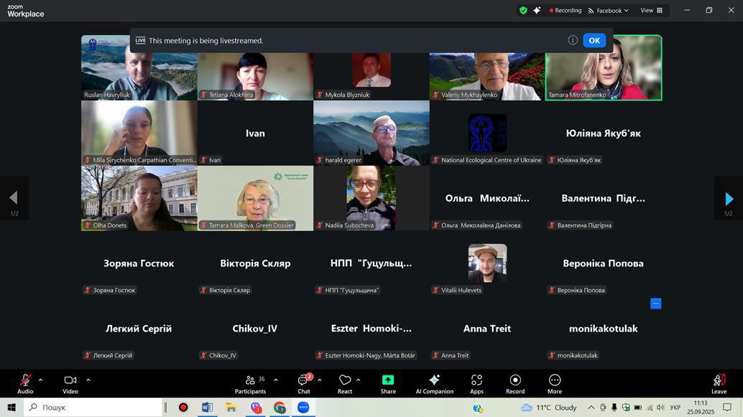Viewport: 743px width, 417px height.
Task: Open the More options menu
Action: [x=555, y=383]
